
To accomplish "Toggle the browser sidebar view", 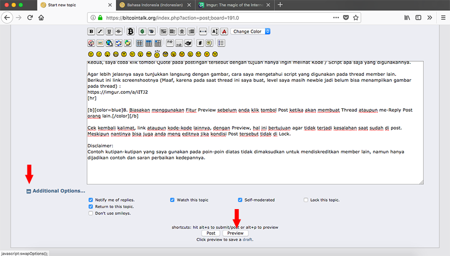I will click(x=418, y=18).
